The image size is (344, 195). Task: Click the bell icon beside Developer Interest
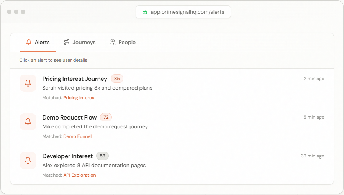28,161
